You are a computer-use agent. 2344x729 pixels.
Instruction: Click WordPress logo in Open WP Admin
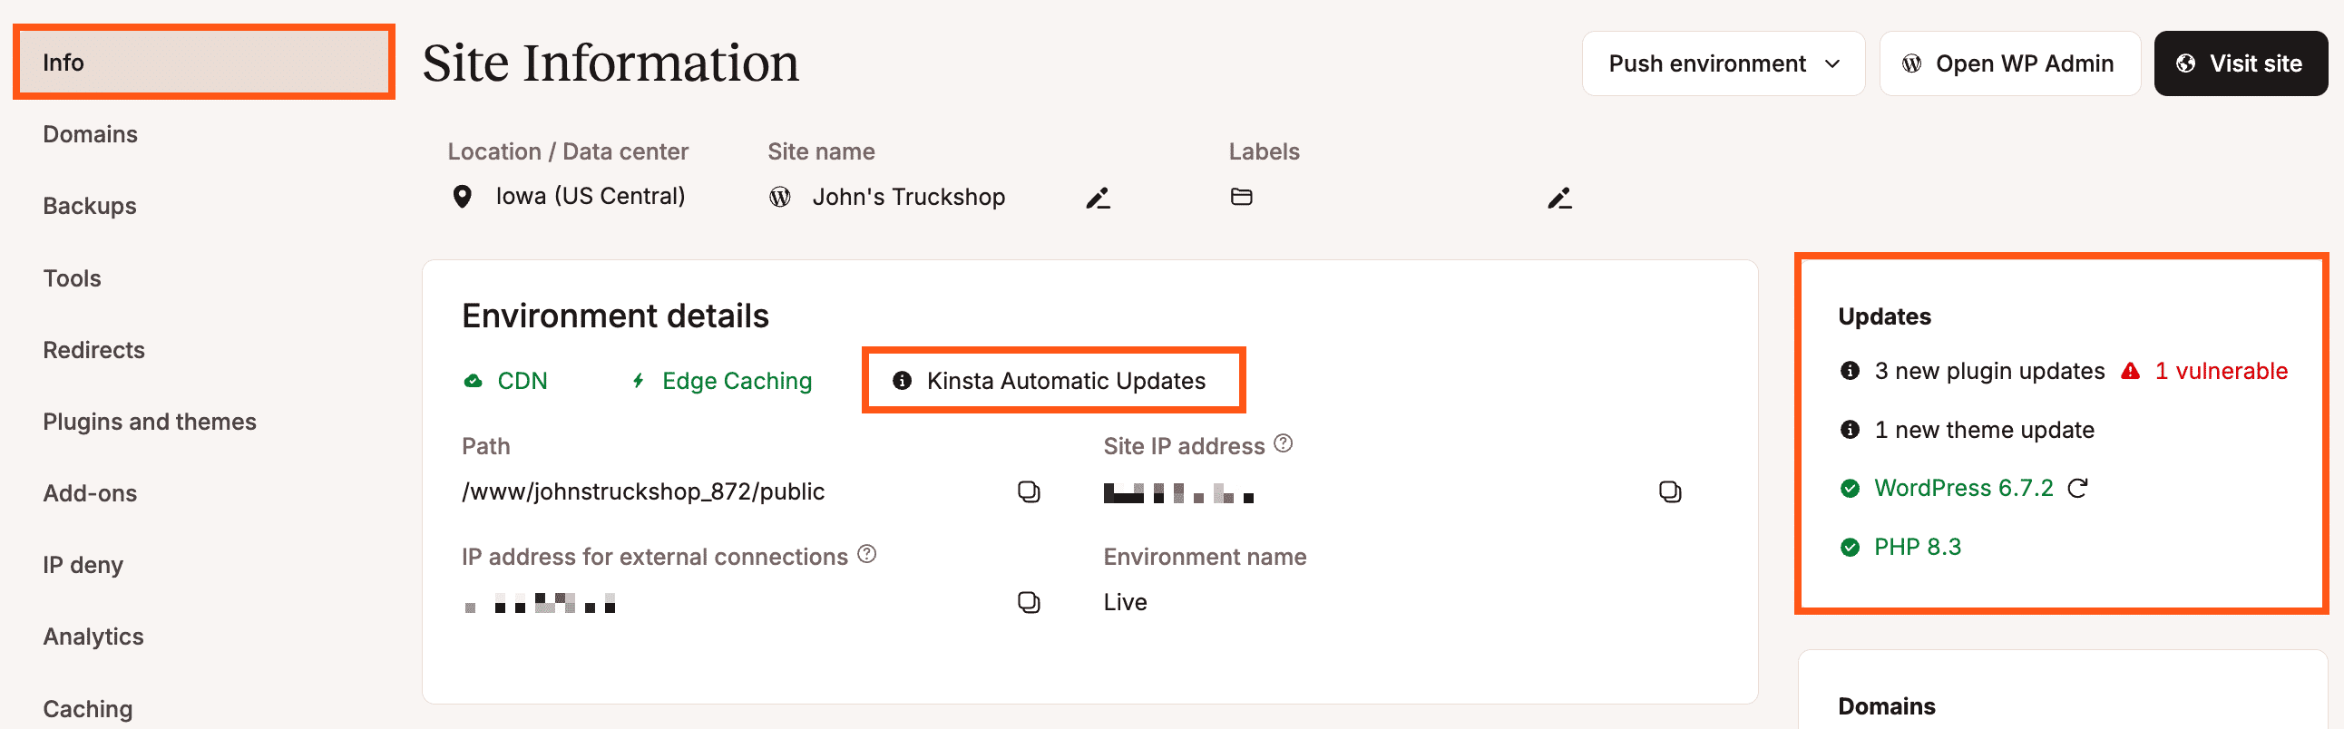pos(1912,63)
